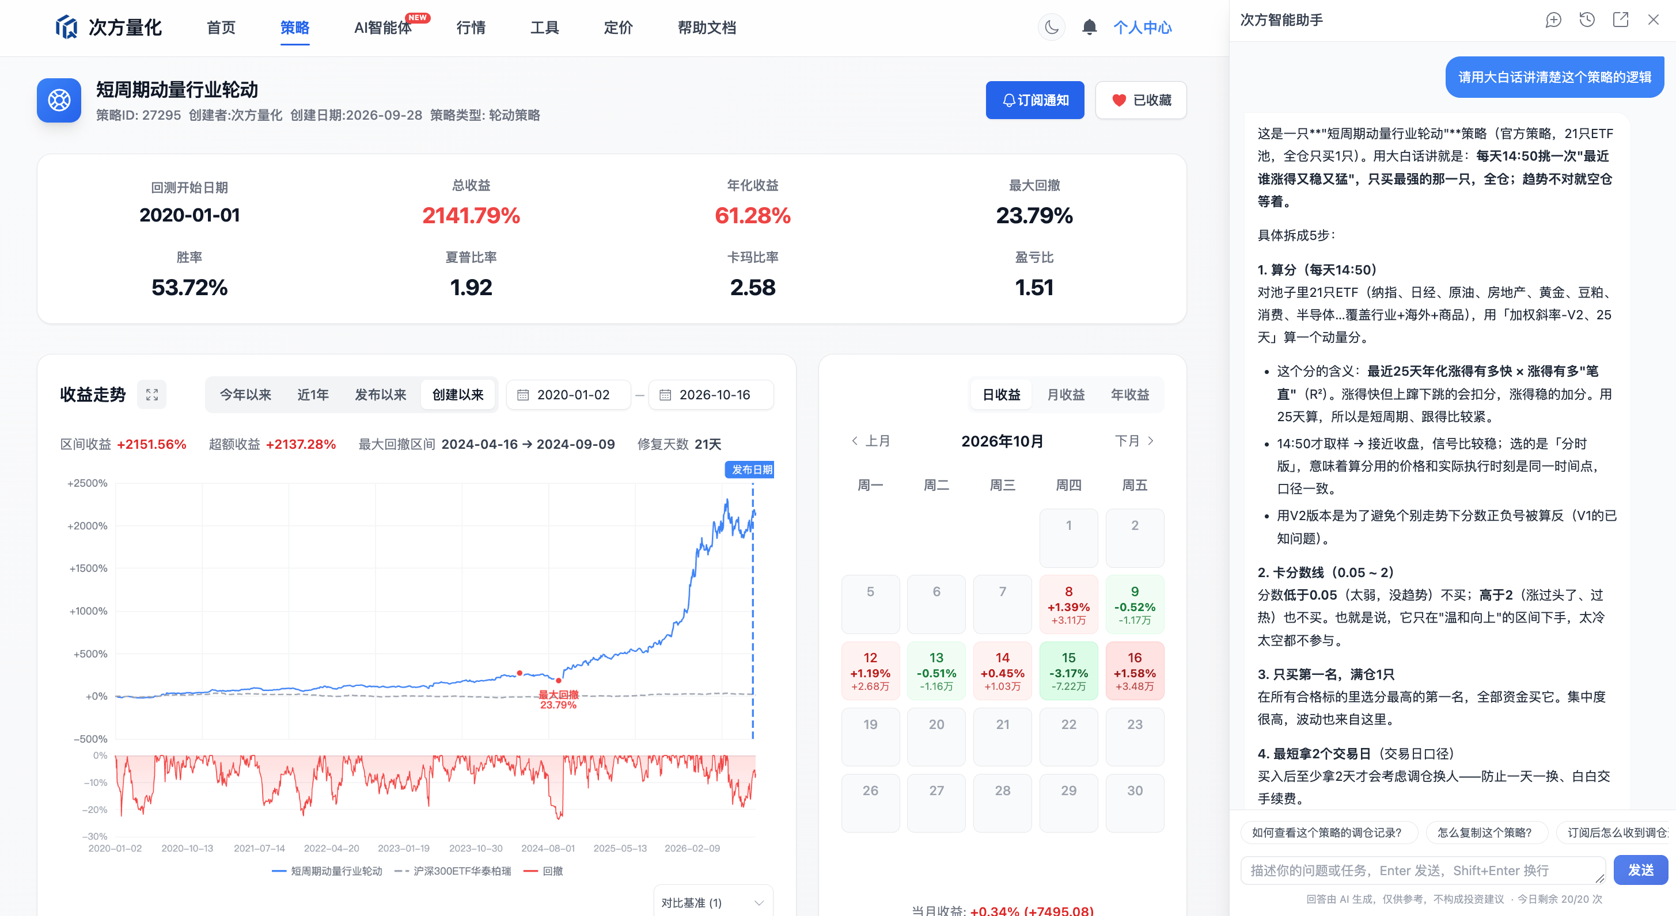Open the 策略 nav tab
1676x916 pixels.
pos(295,27)
